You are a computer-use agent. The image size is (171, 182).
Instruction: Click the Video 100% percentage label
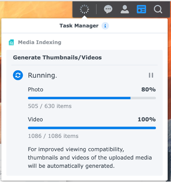(147, 119)
